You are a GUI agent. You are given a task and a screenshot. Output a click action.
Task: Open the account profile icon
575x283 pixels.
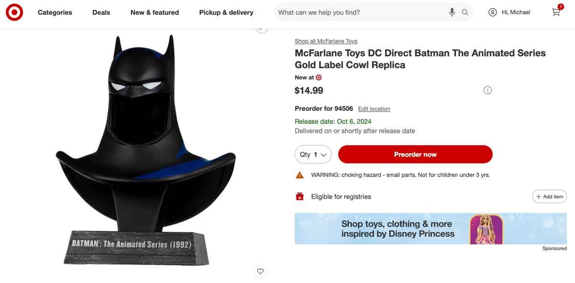[x=493, y=12]
